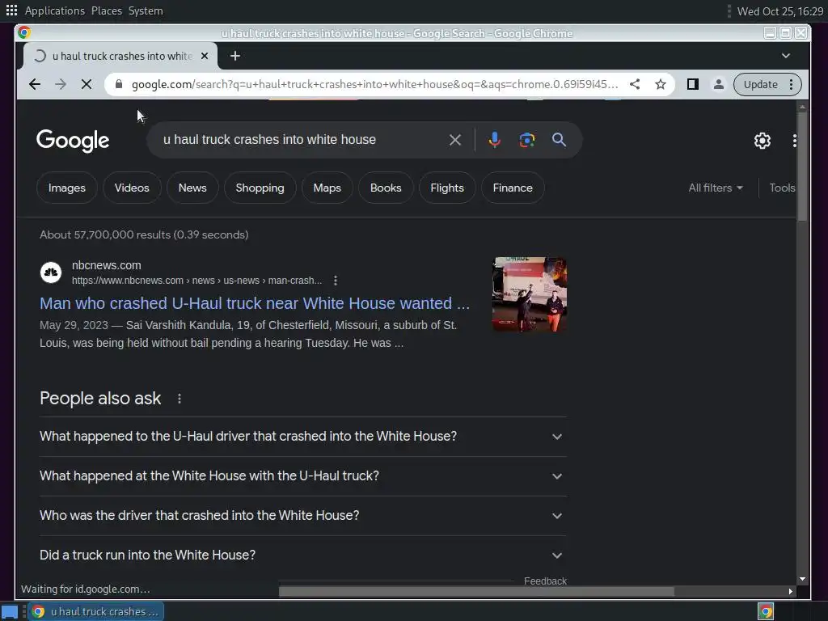Open options dots beside 'People also ask'
The height and width of the screenshot is (621, 828).
(180, 399)
